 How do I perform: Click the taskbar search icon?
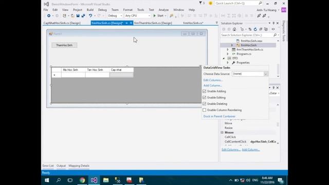coord(59,180)
